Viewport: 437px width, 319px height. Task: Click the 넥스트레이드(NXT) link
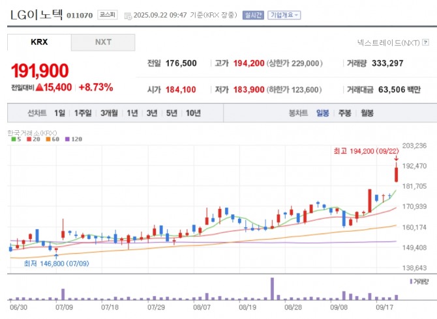coord(389,42)
